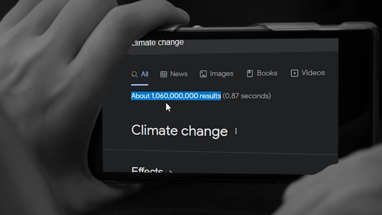Click the divider line above Effects
Screen dimensions: 382x215
click(x=220, y=152)
